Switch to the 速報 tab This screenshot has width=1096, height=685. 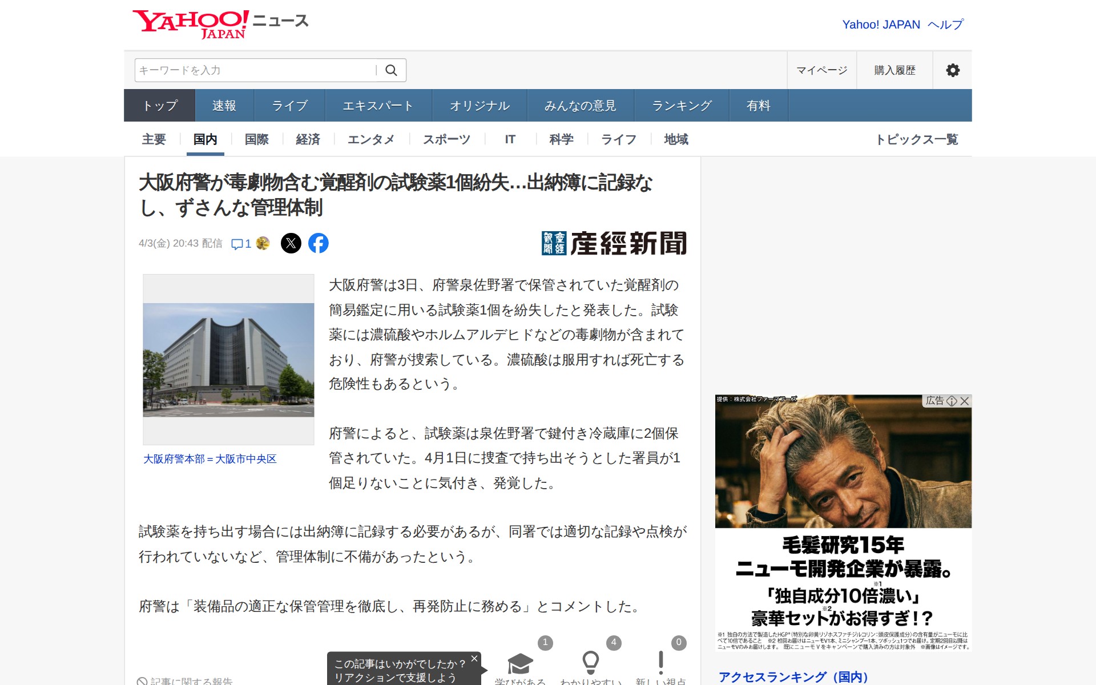pos(224,106)
